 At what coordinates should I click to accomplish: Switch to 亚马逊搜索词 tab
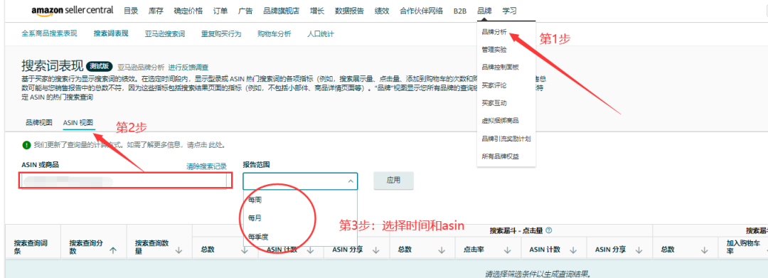click(x=164, y=33)
